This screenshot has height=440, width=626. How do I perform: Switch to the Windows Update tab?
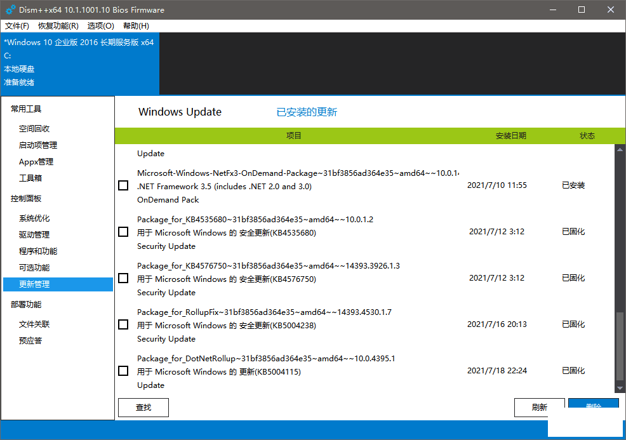180,112
